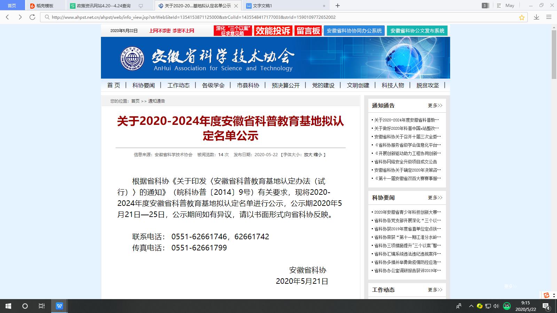Open network status tray icon
Viewport: 557px width, 313px height.
(x=488, y=306)
